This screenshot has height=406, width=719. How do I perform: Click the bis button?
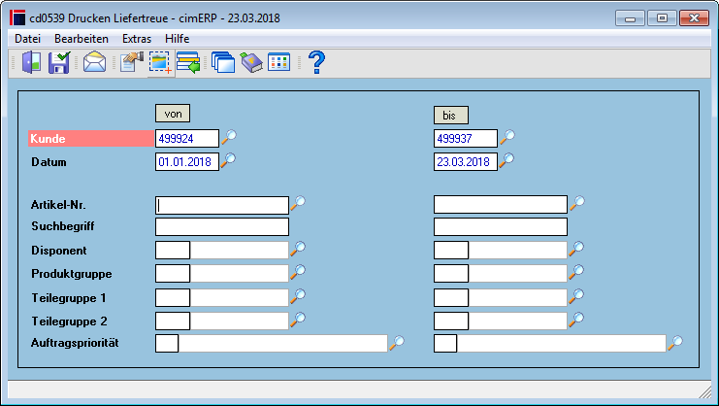(451, 116)
